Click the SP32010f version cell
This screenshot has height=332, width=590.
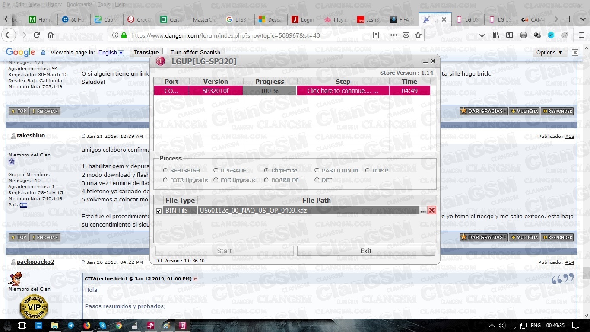(x=216, y=91)
